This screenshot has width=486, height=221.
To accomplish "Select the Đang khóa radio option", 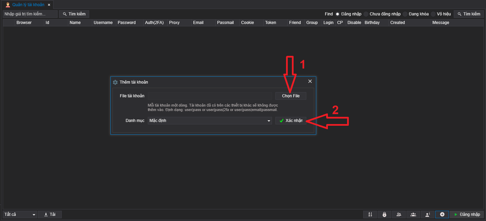I will point(405,14).
